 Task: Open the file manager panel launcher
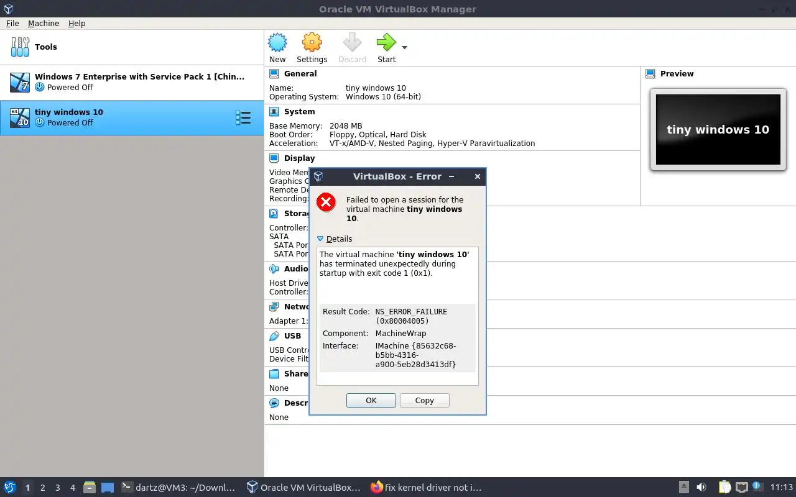[x=90, y=487]
